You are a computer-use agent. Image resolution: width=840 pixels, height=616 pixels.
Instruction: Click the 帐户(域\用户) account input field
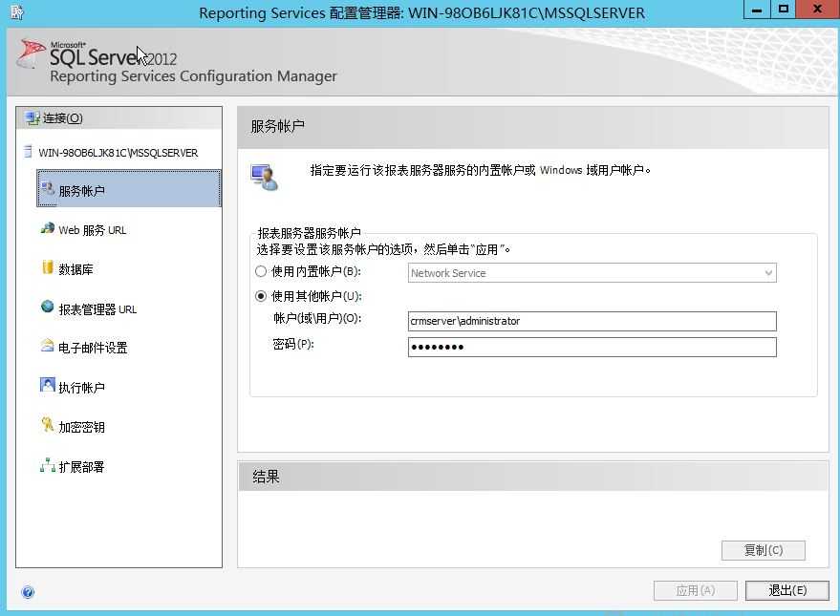point(592,321)
